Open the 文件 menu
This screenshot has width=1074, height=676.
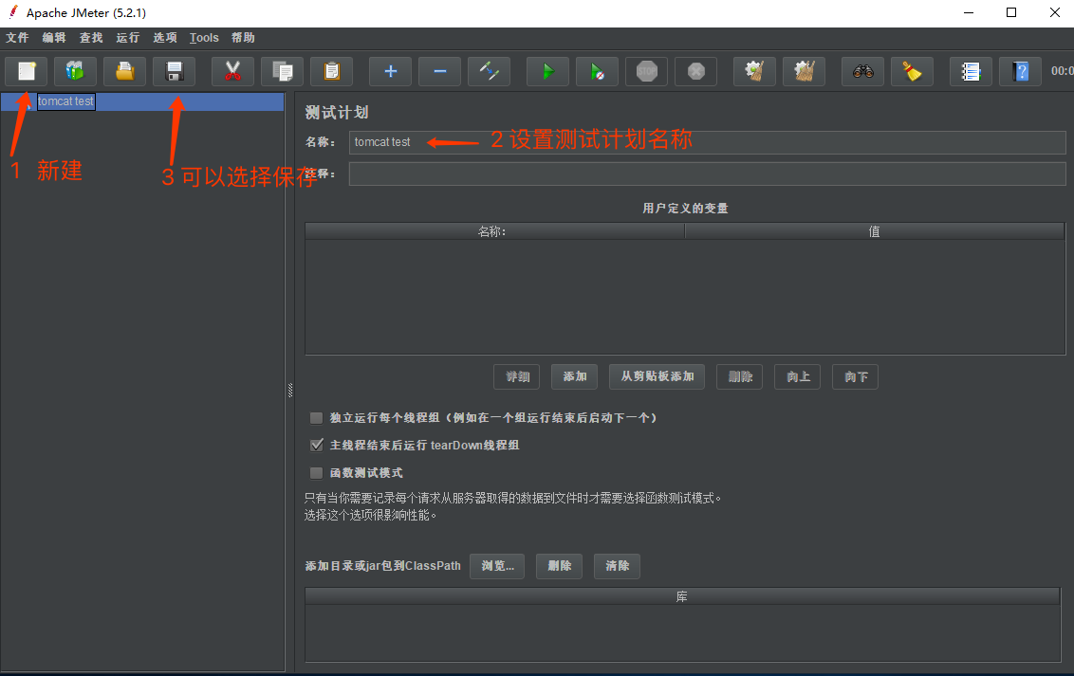[17, 38]
